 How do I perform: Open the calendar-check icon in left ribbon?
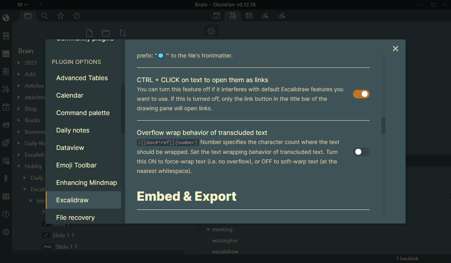coord(6,107)
